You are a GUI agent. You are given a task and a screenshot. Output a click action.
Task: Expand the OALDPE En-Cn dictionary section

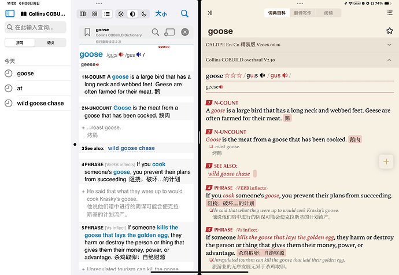[x=300, y=45]
